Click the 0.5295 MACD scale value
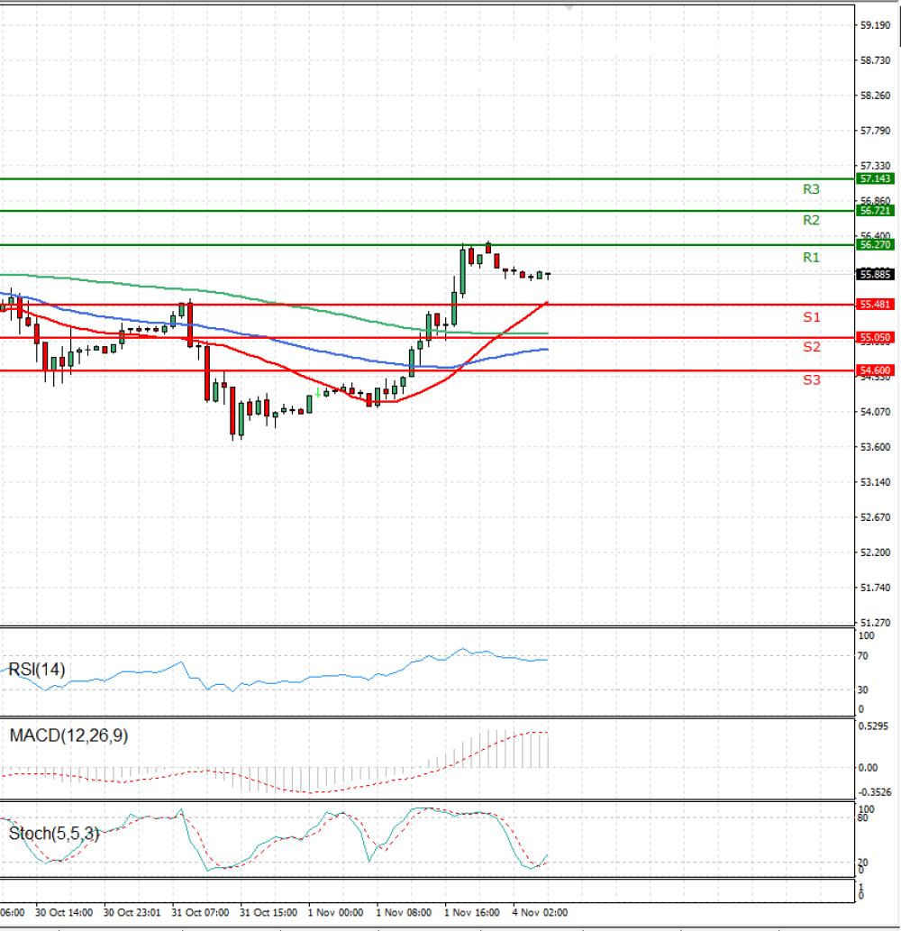901x931 pixels. coord(874,726)
